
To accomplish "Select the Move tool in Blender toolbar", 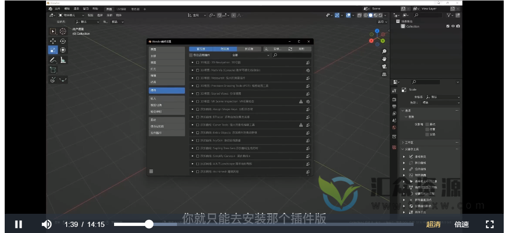I will (53, 41).
